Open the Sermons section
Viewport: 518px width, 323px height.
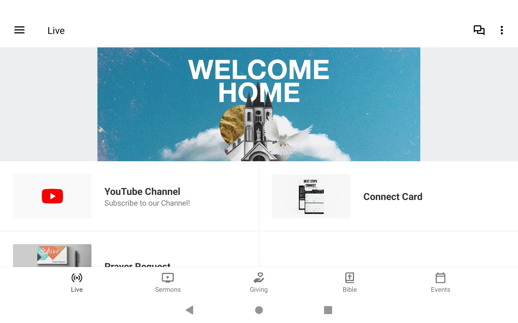click(x=168, y=282)
